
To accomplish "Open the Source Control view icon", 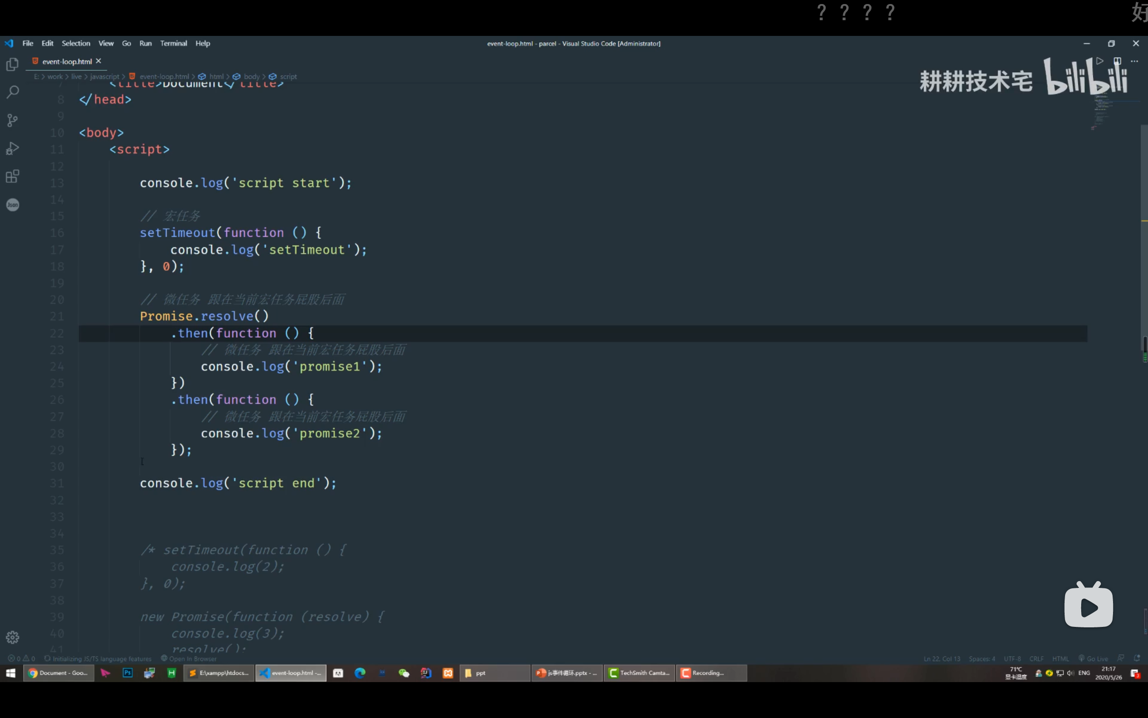I will point(13,120).
